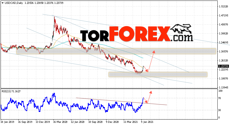Click price scale value 1.22195
The image size is (230, 125).
223,70
